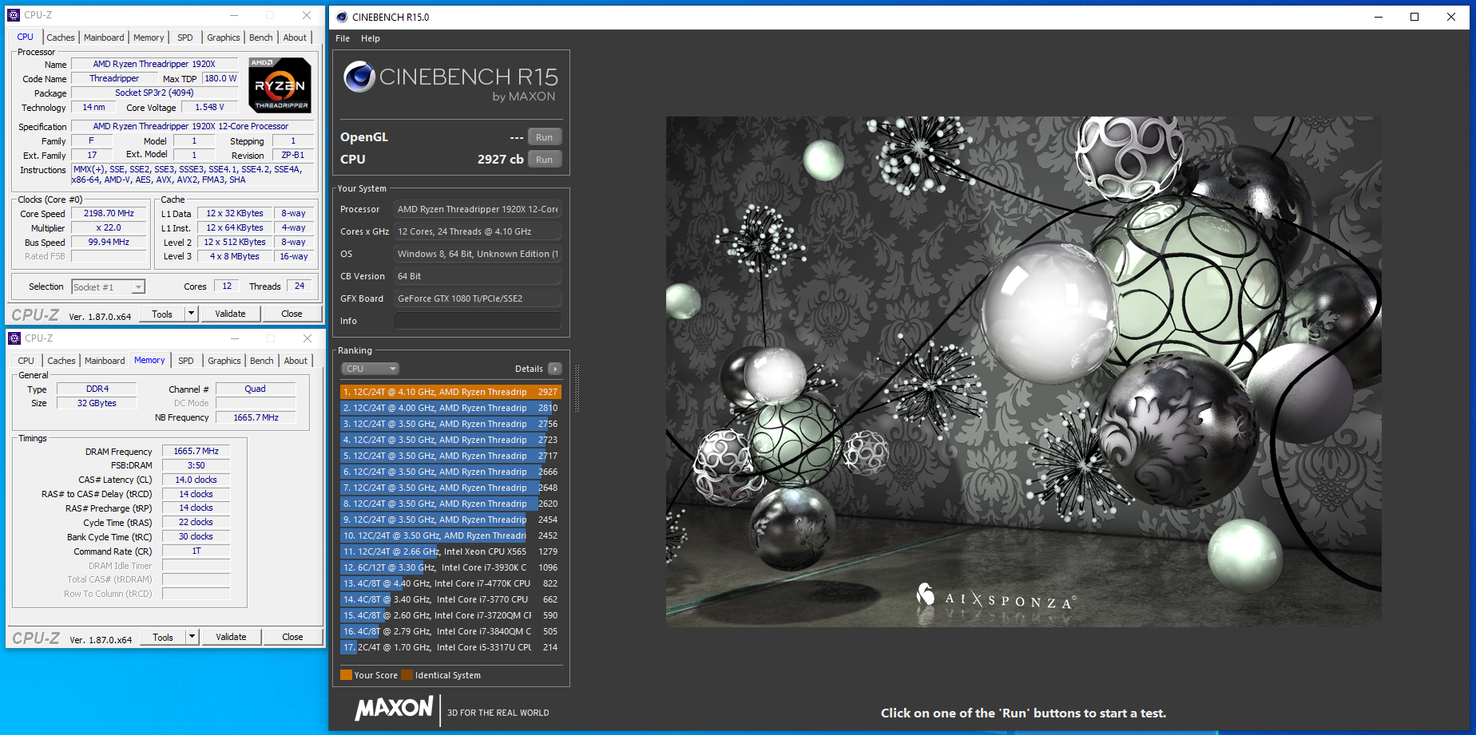Click the brown Identical System legend swatch
Image resolution: width=1476 pixels, height=735 pixels.
[407, 675]
